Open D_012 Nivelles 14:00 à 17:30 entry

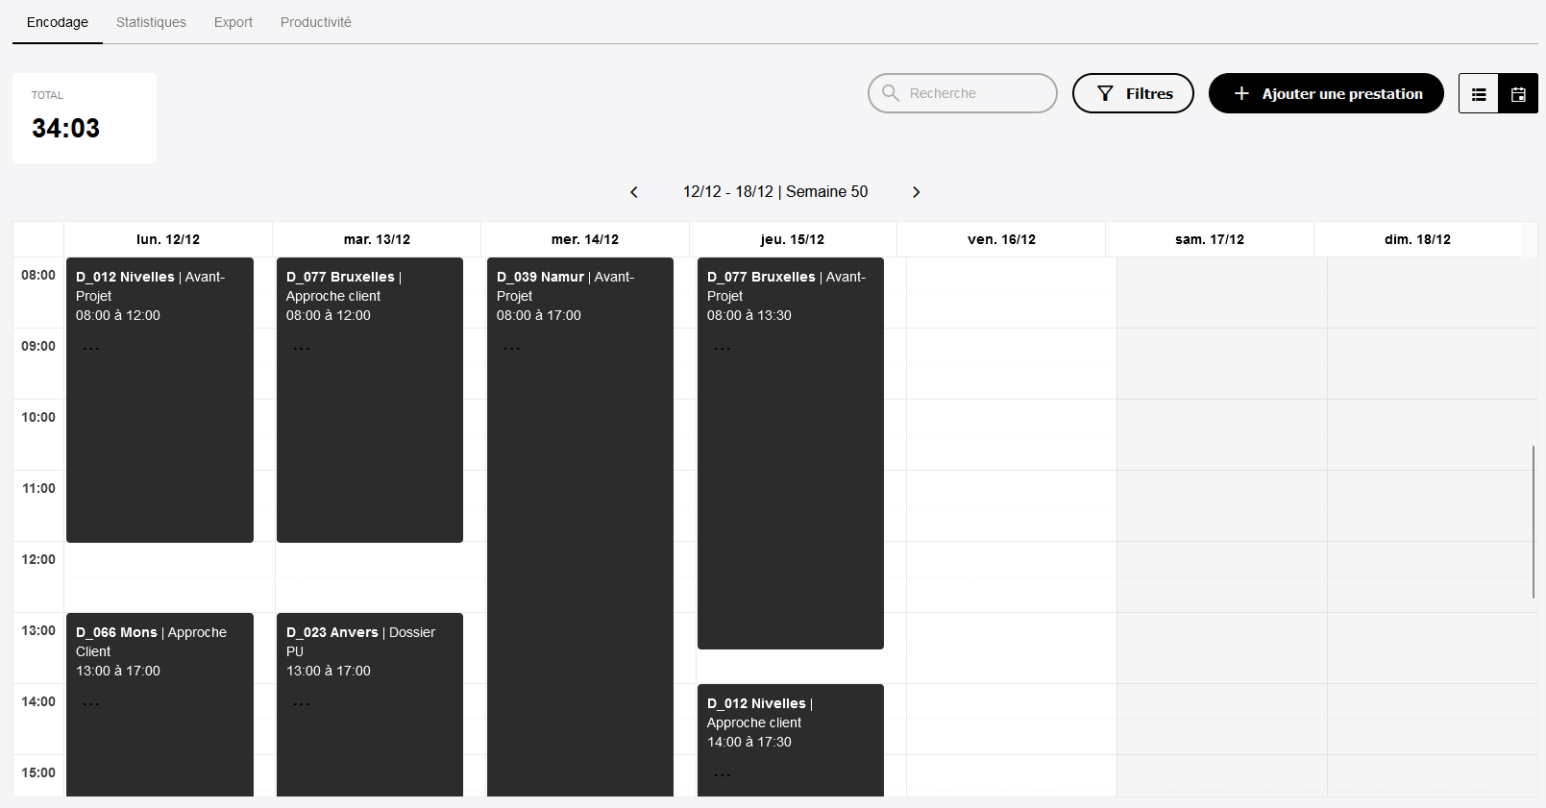click(x=791, y=740)
